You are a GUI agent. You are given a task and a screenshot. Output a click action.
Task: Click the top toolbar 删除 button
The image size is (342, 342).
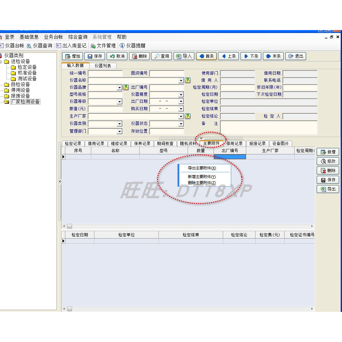click(x=139, y=56)
